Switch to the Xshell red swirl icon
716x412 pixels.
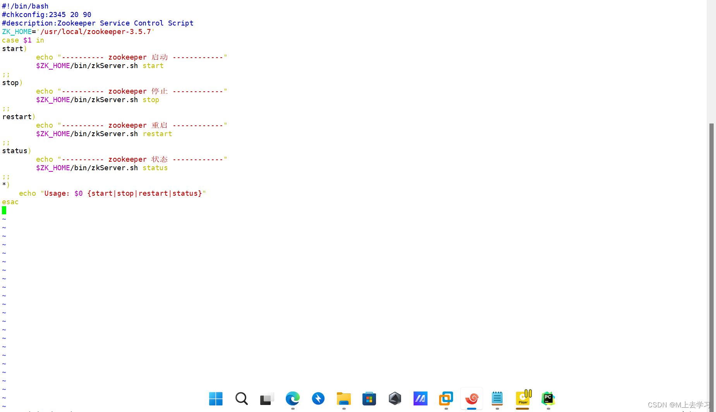471,398
